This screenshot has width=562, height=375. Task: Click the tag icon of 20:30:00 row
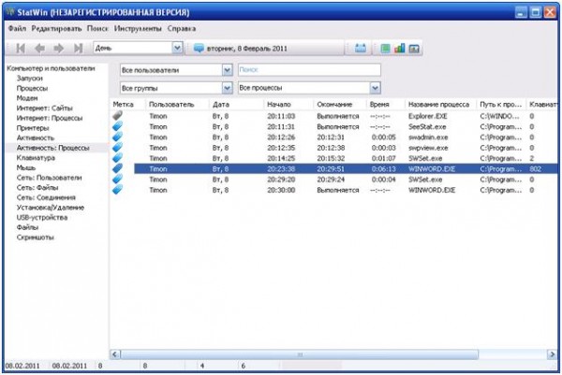[x=118, y=189]
